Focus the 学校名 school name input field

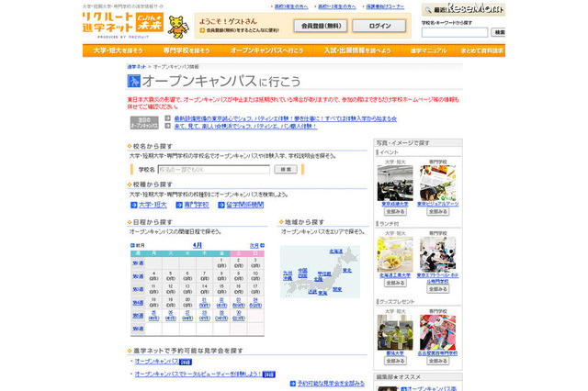point(214,170)
